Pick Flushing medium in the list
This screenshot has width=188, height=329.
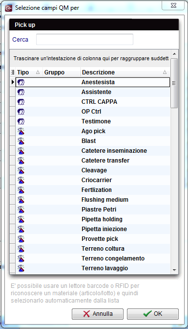[92, 200]
